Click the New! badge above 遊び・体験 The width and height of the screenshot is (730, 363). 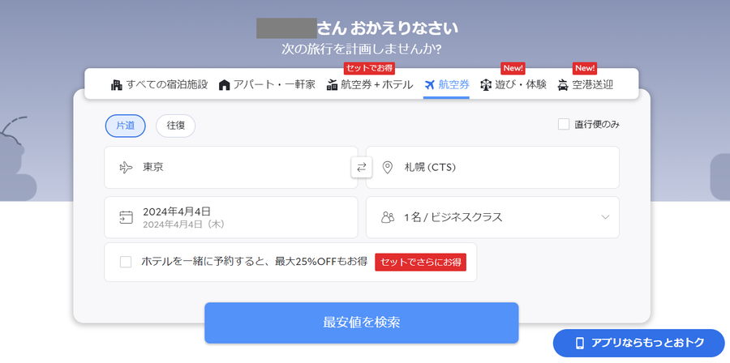[x=513, y=68]
